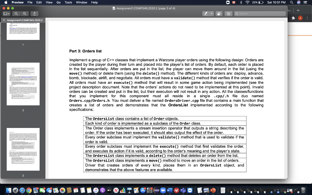312x195 pixels.
Task: Open the Share sheet from Preview's toolbar
Action: pyautogui.click(x=34, y=13)
